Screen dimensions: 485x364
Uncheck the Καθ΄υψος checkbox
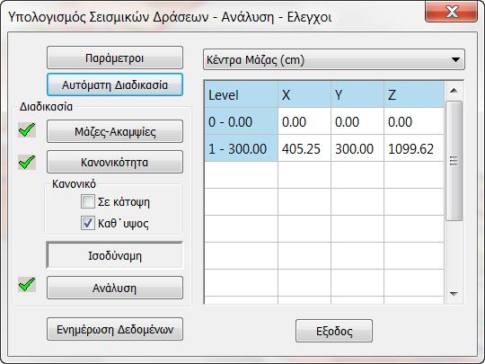pos(88,223)
